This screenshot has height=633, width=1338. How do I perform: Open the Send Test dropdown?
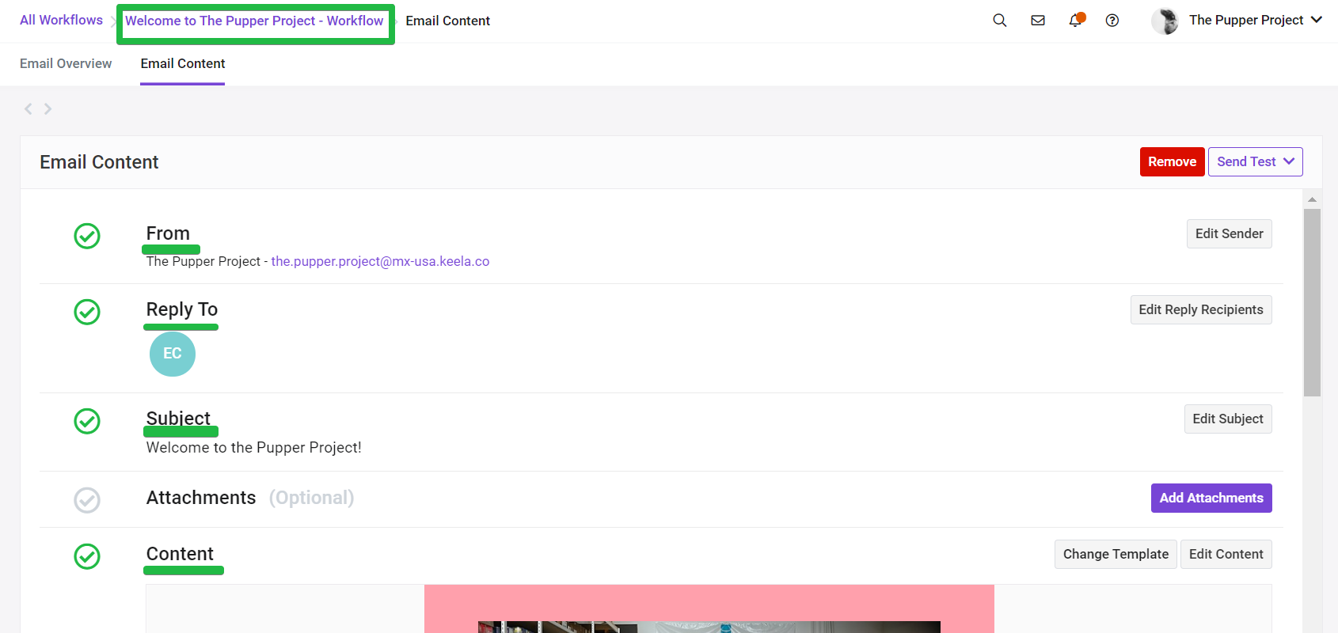[x=1256, y=161]
